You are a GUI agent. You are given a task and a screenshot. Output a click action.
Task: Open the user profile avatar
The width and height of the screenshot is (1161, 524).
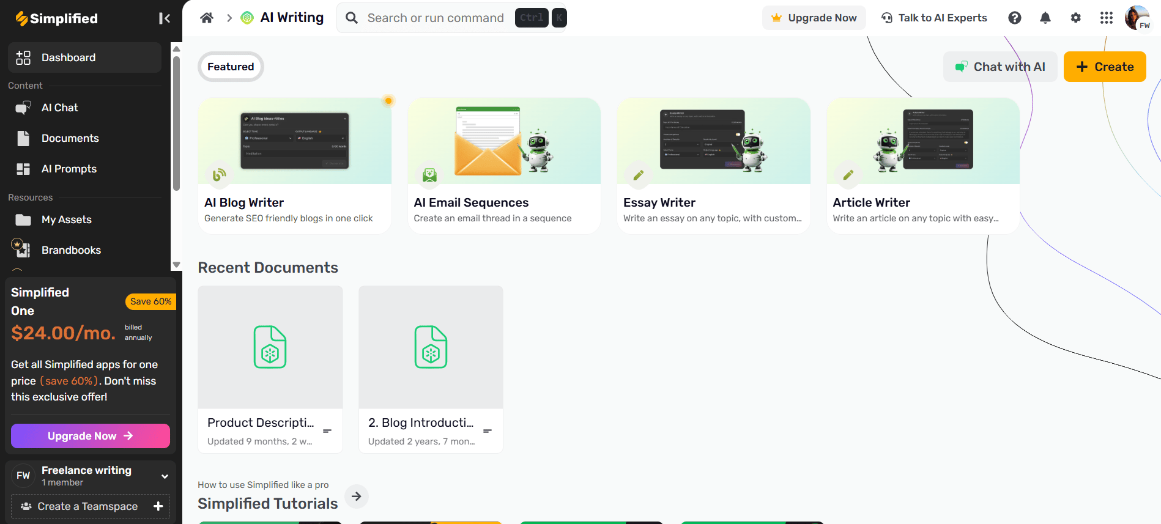coord(1137,18)
